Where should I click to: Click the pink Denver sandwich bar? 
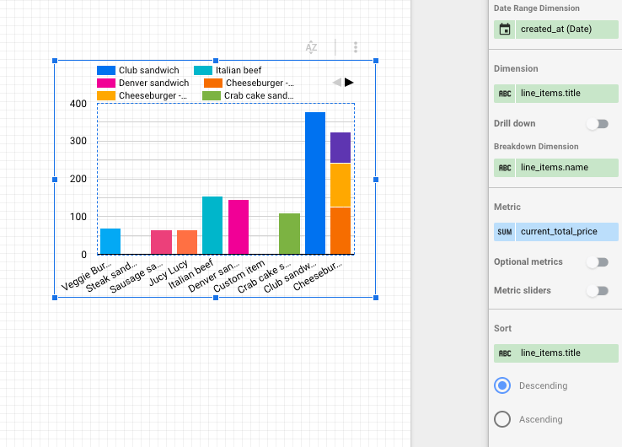(239, 227)
